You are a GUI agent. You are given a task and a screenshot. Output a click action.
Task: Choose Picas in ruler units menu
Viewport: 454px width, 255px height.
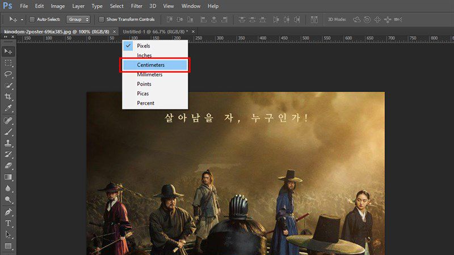click(155, 93)
